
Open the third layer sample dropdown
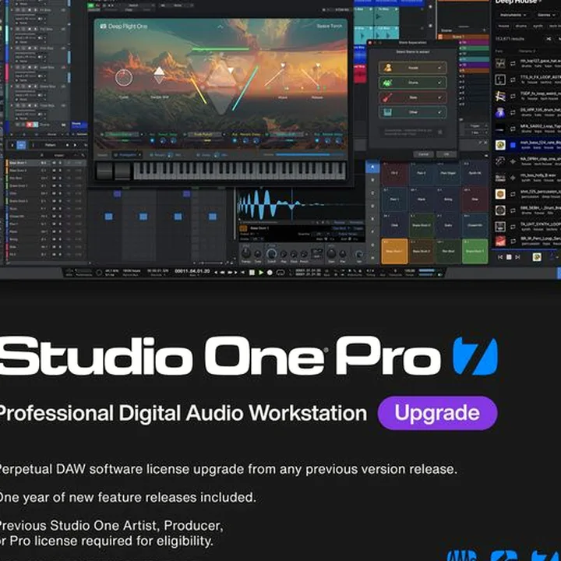coord(287,135)
